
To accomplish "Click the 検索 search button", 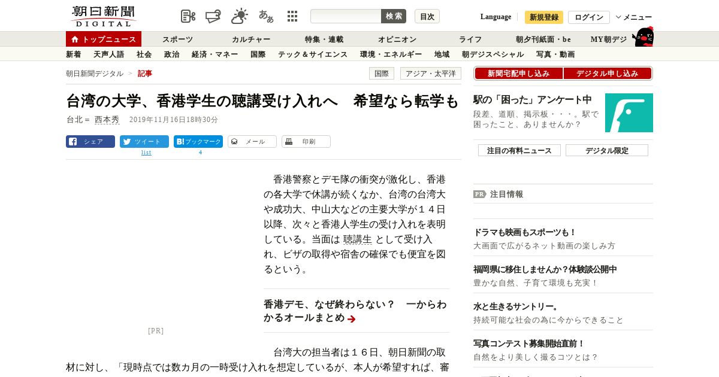I will point(394,16).
